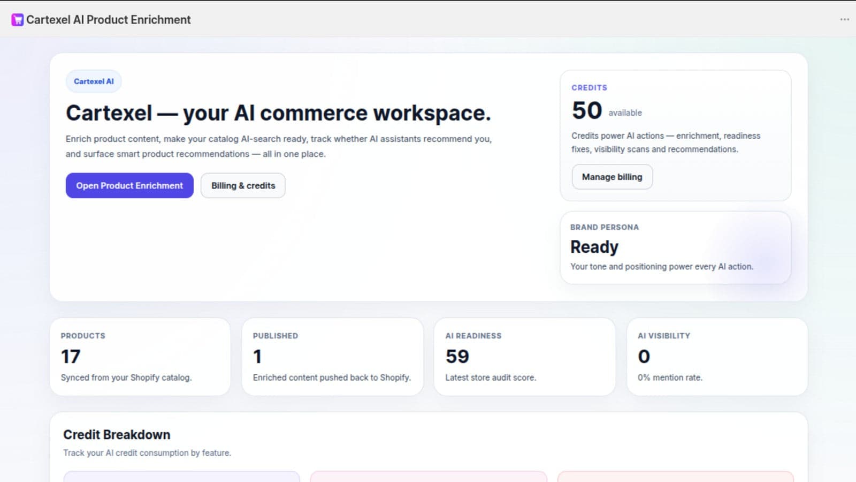Image resolution: width=856 pixels, height=482 pixels.
Task: Click the text 0% mention rate
Action: coord(670,378)
